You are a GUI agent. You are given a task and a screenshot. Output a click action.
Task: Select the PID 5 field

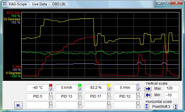pos(37,97)
